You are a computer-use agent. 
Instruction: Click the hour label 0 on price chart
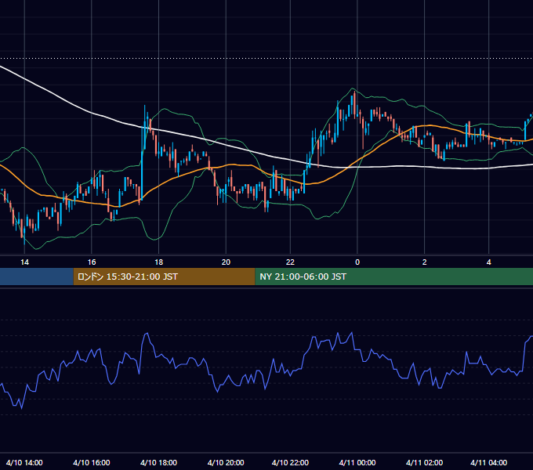tap(357, 262)
